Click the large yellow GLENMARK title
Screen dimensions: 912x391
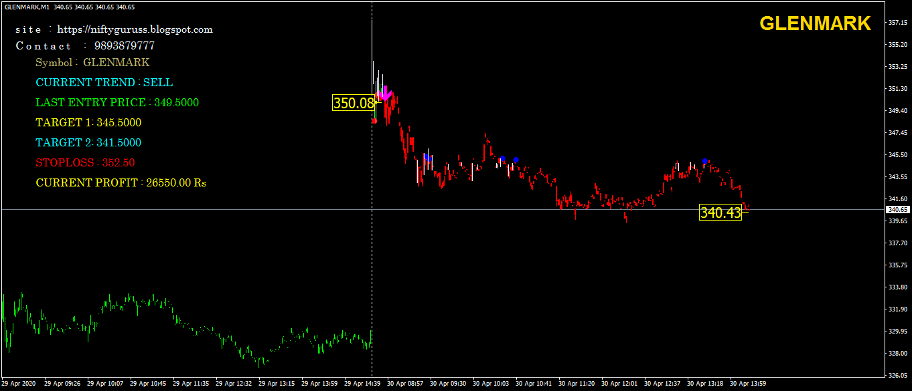coord(815,23)
